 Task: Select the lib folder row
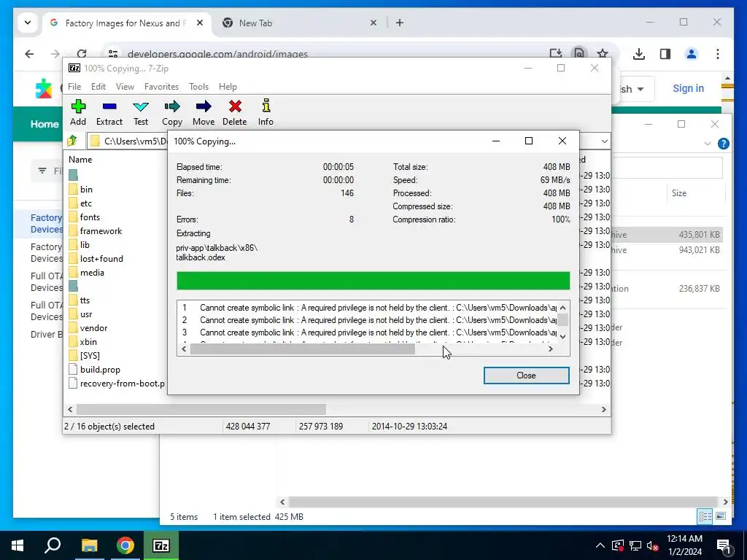click(85, 245)
